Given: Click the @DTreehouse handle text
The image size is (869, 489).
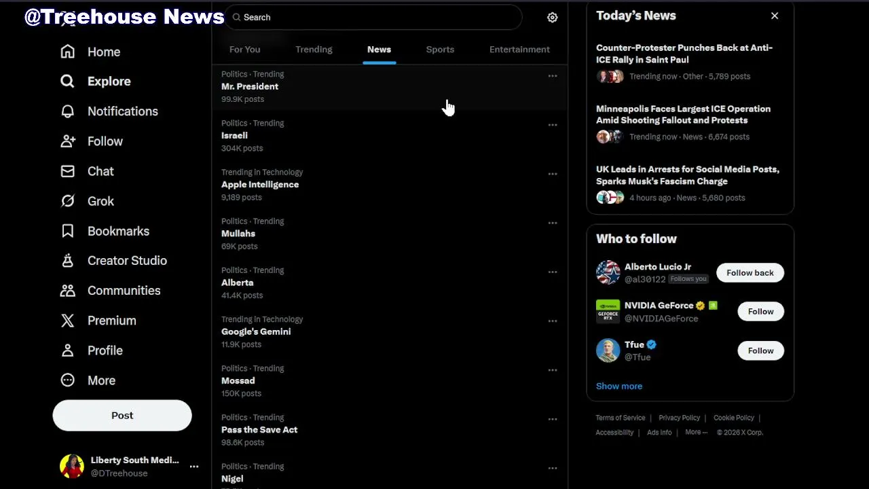Looking at the screenshot, I should click(119, 473).
